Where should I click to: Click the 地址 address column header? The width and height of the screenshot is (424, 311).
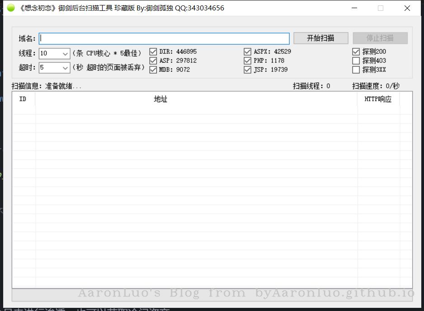(x=160, y=99)
